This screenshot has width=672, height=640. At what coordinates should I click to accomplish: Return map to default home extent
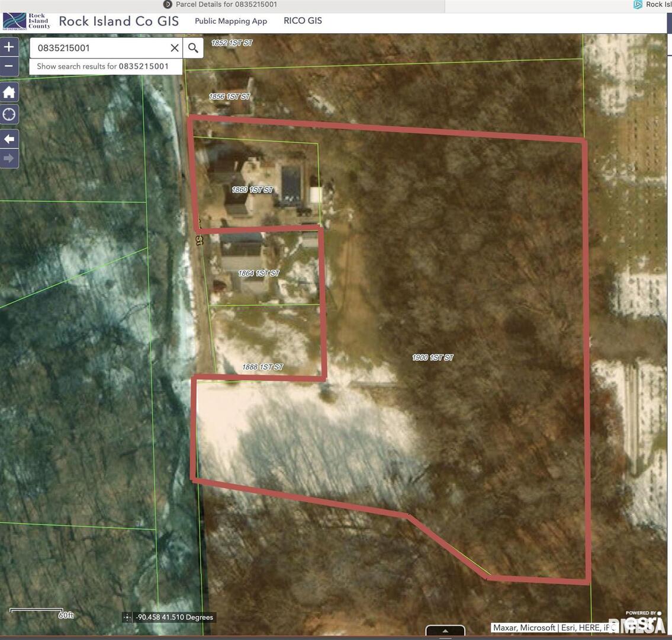point(9,92)
